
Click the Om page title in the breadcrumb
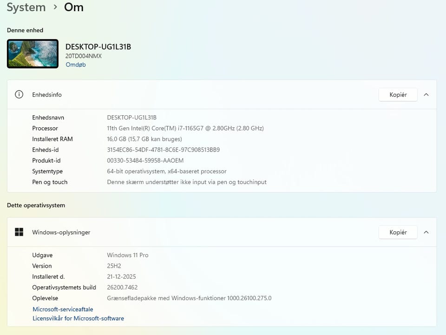[x=74, y=7]
